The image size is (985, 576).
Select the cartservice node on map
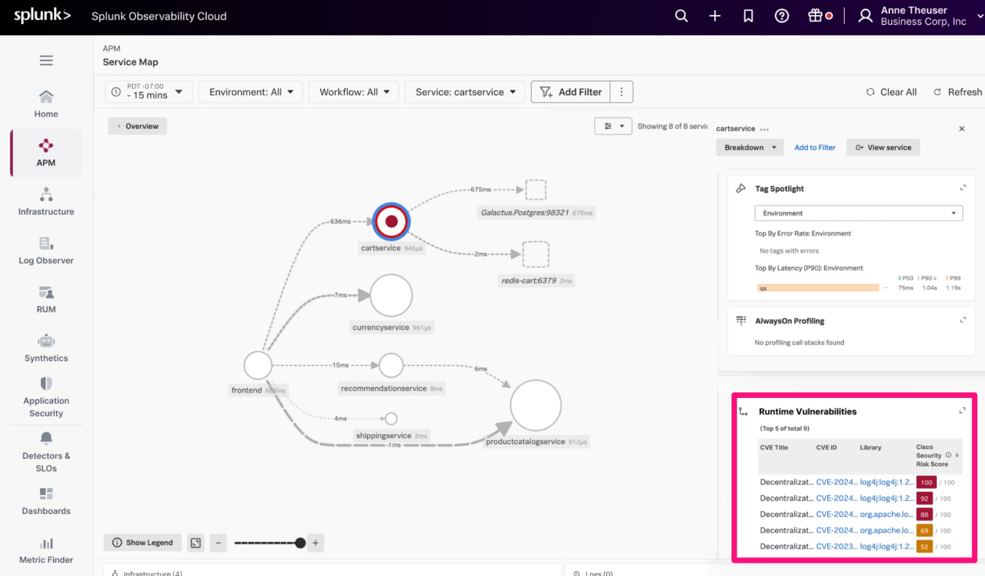(391, 221)
